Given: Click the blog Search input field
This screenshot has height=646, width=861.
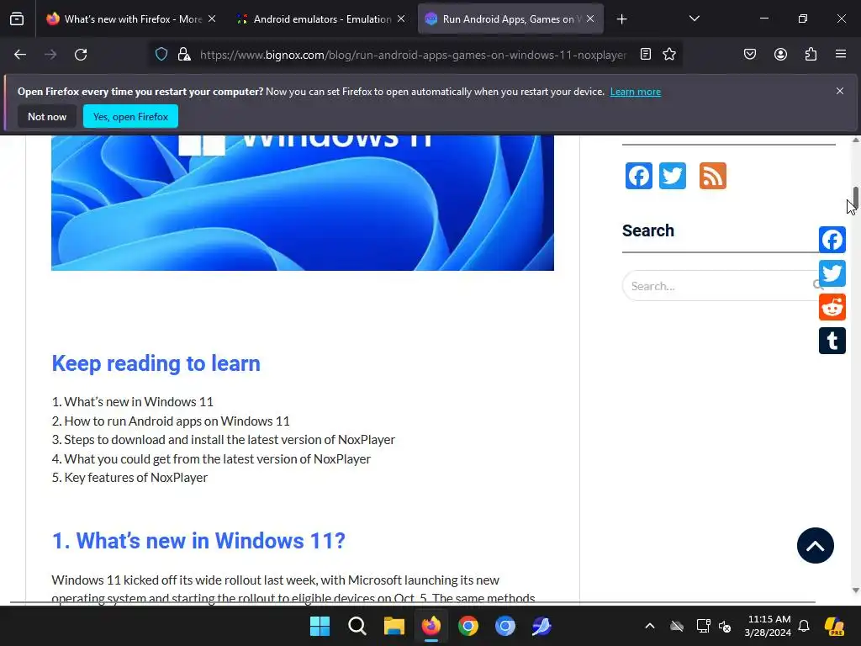Looking at the screenshot, I should tap(720, 286).
